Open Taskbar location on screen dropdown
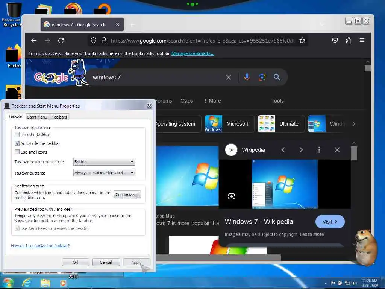 tap(105, 162)
